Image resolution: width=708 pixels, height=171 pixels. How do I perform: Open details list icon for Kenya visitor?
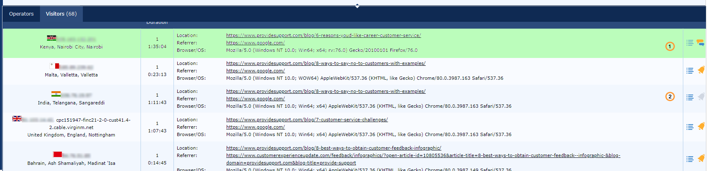pos(690,43)
